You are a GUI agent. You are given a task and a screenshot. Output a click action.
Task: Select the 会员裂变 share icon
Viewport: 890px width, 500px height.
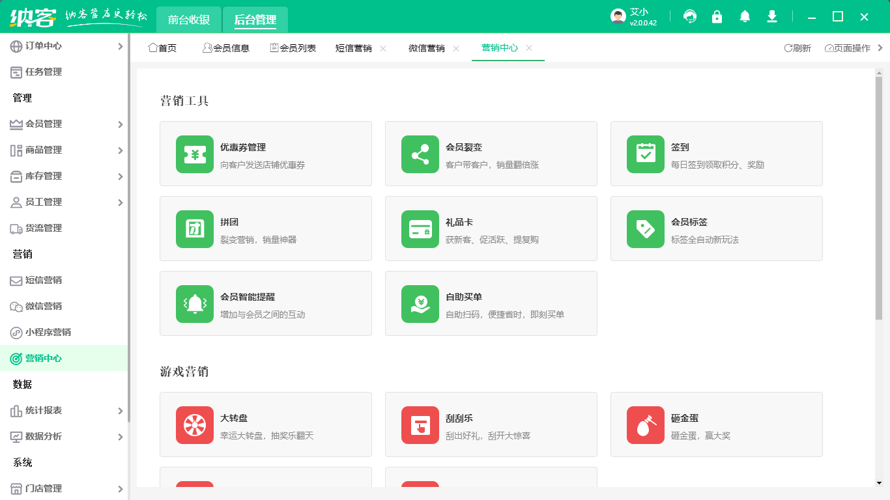coord(420,154)
